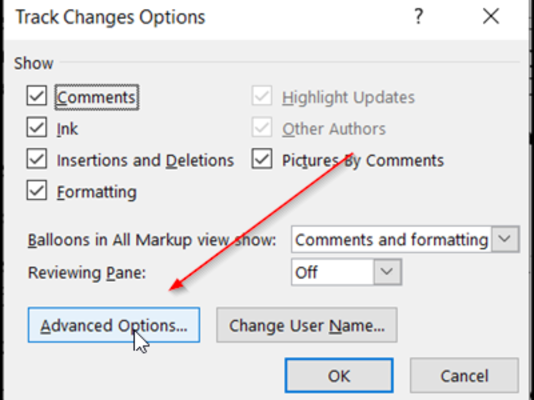534x400 pixels.
Task: Click the Help question mark icon
Action: pos(418,17)
